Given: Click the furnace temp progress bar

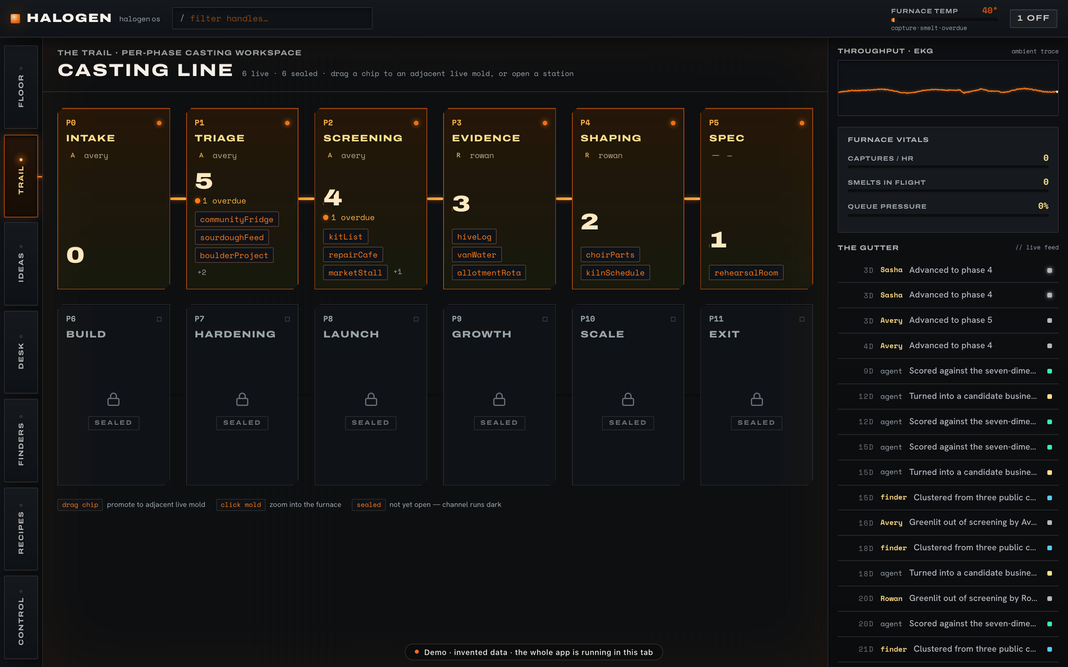Looking at the screenshot, I should [x=944, y=20].
